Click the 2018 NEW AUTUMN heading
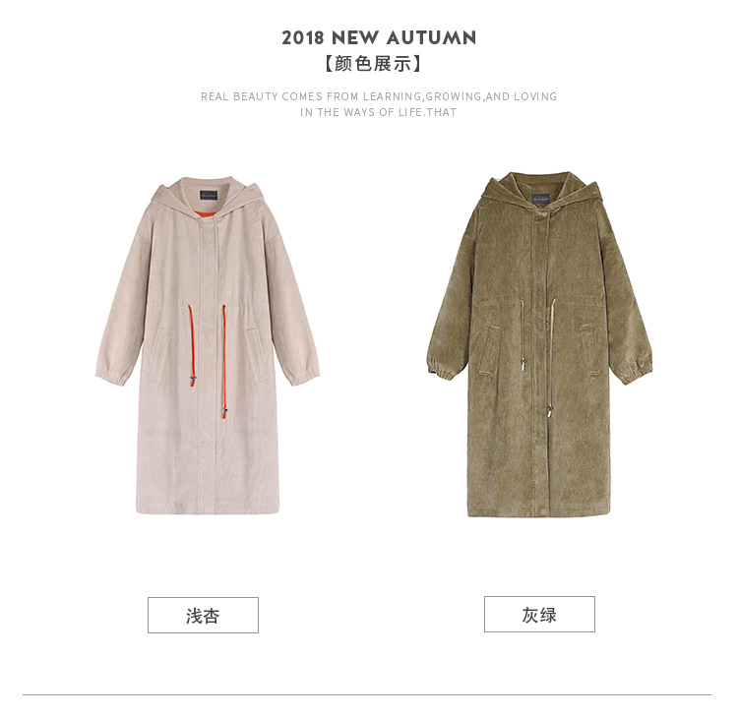Screen dimensions: 738x718 pyautogui.click(x=379, y=37)
